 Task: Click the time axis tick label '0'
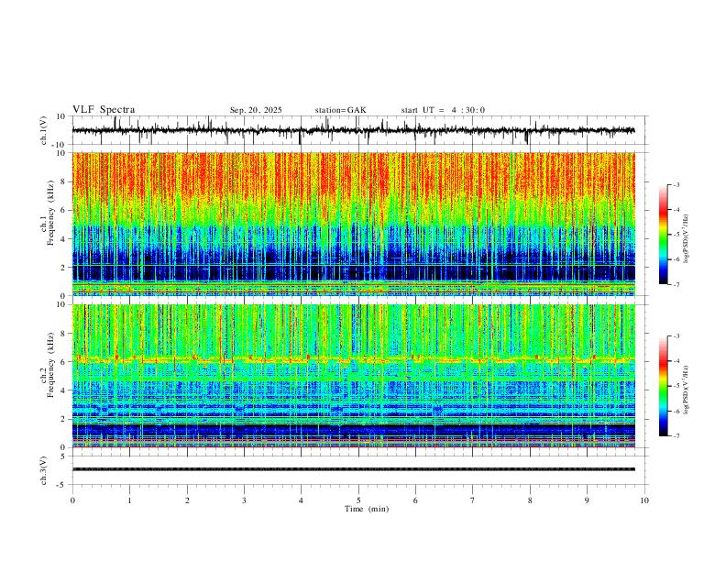[x=72, y=500]
